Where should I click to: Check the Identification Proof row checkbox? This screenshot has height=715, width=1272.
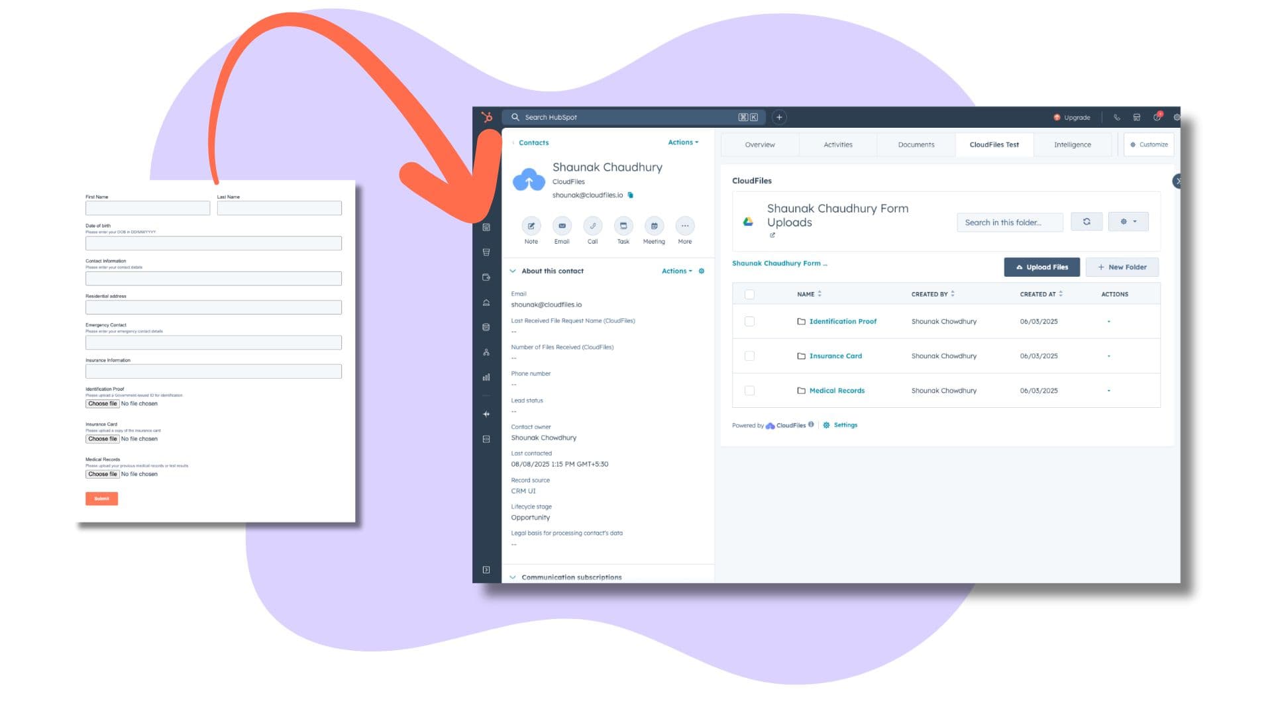tap(749, 321)
